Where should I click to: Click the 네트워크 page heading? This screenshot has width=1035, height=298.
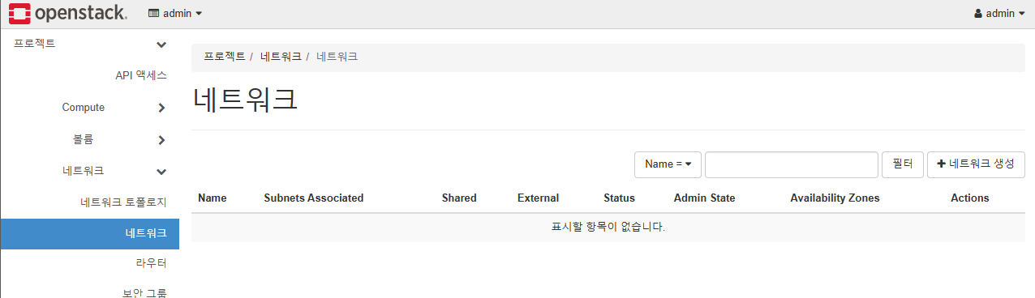[x=247, y=99]
